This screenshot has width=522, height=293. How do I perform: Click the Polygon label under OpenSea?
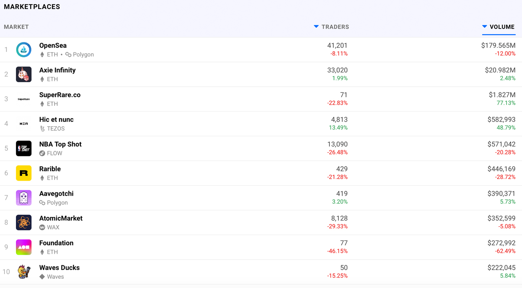83,55
